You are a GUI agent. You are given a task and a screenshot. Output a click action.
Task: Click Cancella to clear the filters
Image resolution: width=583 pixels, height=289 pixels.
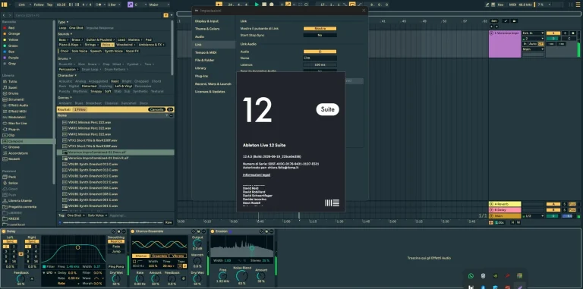coord(156,109)
